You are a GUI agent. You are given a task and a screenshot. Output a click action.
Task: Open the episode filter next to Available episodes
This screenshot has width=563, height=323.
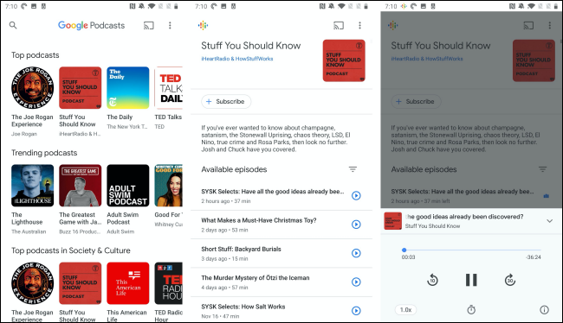pyautogui.click(x=353, y=169)
